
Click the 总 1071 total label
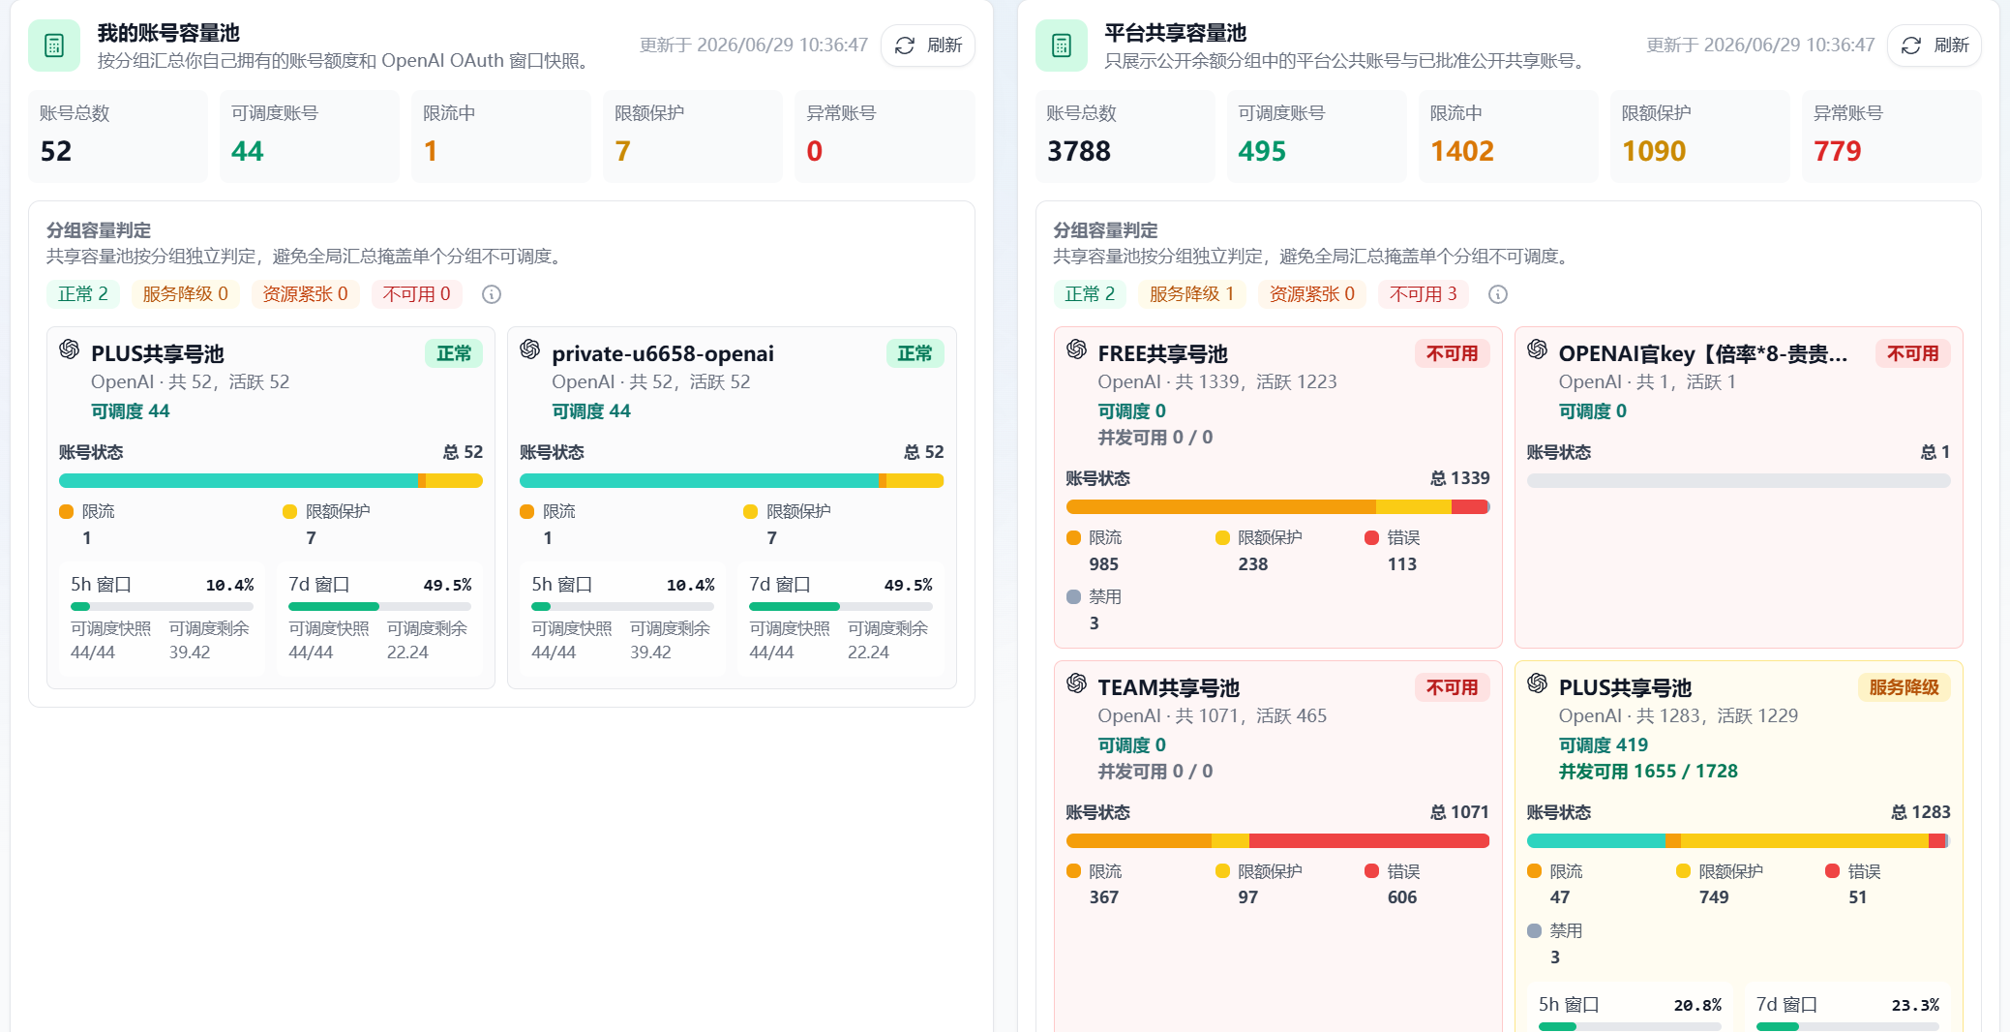[1460, 812]
